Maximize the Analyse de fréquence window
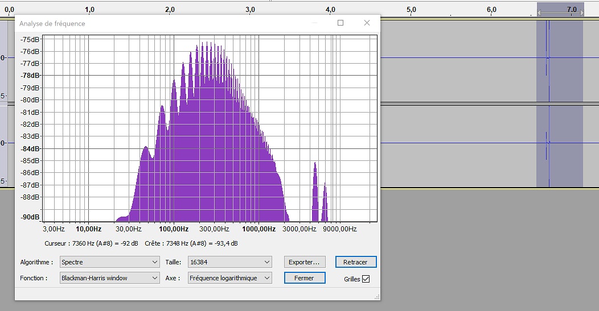Screen dimensions: 599x311 [x=340, y=23]
